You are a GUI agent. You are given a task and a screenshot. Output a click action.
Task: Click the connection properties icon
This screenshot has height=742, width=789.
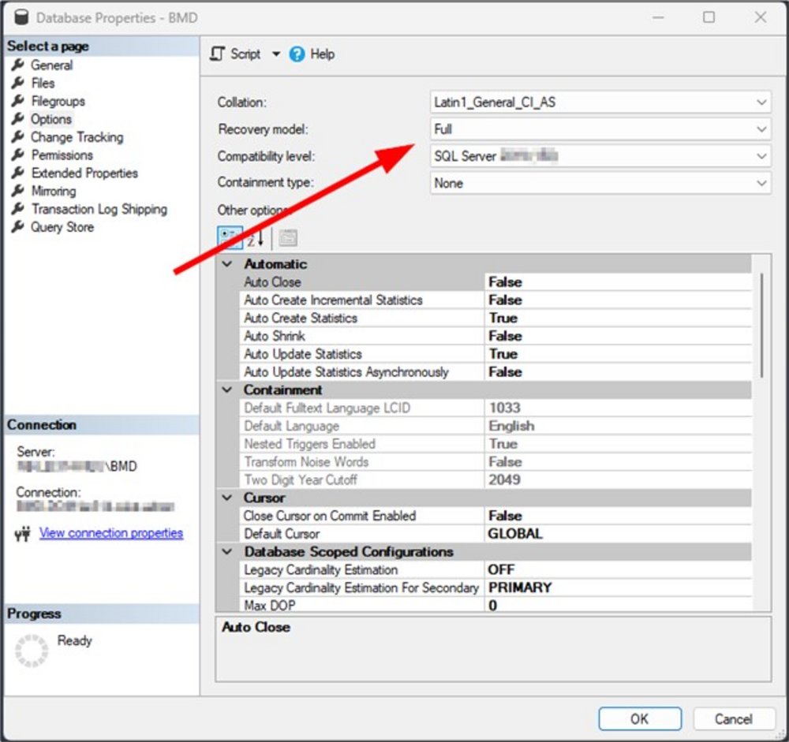click(x=22, y=534)
